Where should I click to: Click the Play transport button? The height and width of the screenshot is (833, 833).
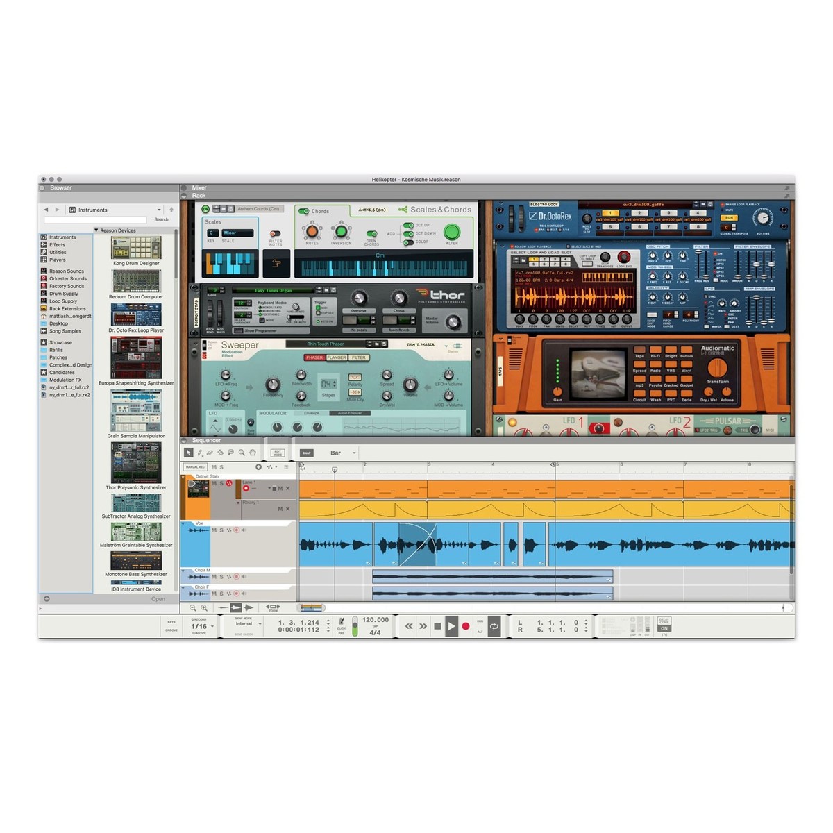click(x=451, y=626)
